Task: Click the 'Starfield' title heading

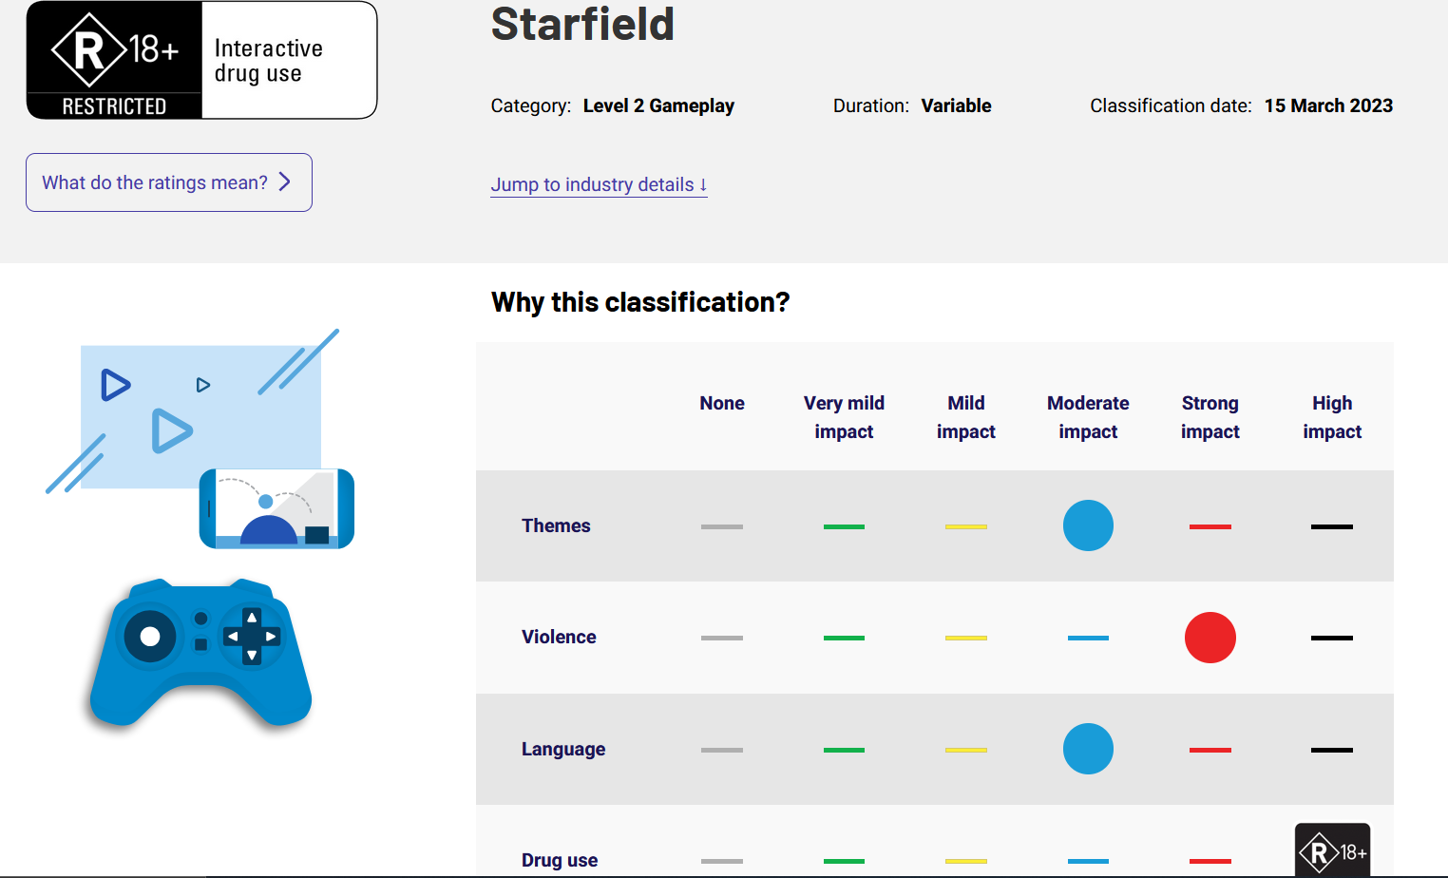Action: point(582,24)
